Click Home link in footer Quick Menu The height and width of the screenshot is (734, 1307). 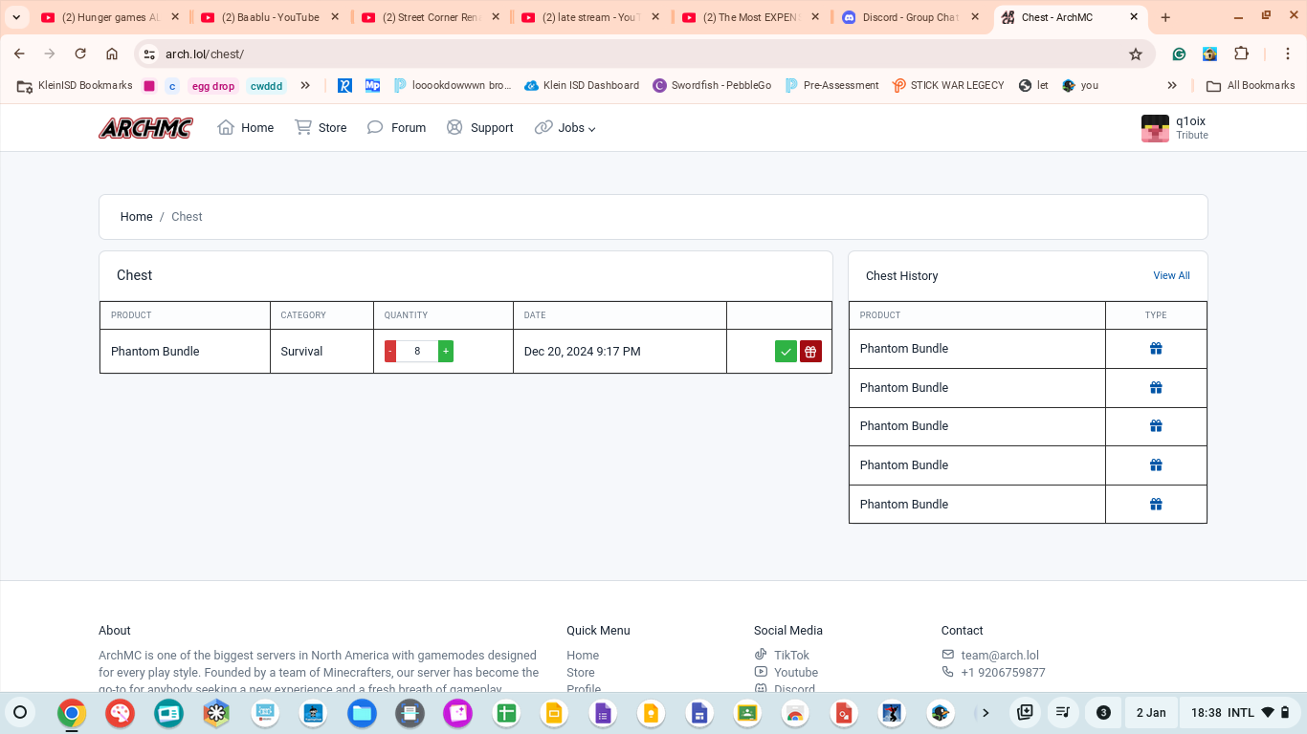coord(583,656)
